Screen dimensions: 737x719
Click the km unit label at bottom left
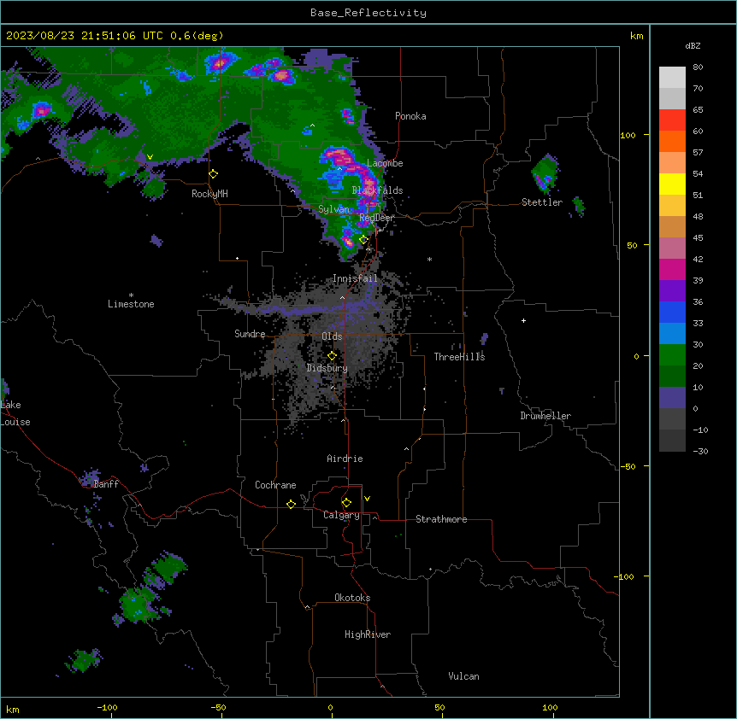click(x=13, y=709)
